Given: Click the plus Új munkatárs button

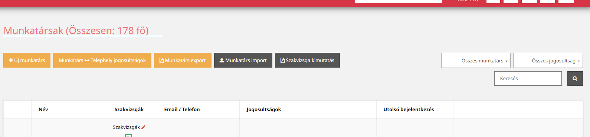Looking at the screenshot, I should 27,60.
